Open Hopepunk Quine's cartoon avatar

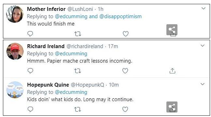[x=15, y=90]
